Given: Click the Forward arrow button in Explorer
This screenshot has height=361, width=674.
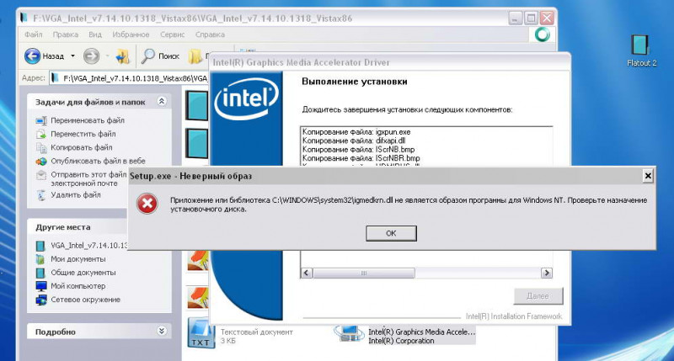Looking at the screenshot, I should tap(91, 56).
